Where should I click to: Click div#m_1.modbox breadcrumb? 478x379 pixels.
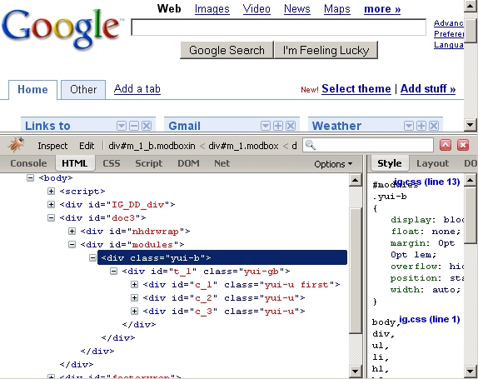[x=243, y=146]
